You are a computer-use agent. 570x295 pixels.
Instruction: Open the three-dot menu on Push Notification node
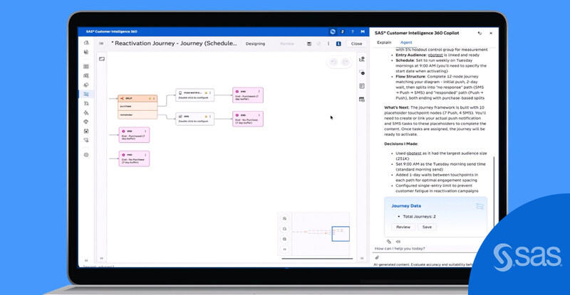tap(212, 93)
